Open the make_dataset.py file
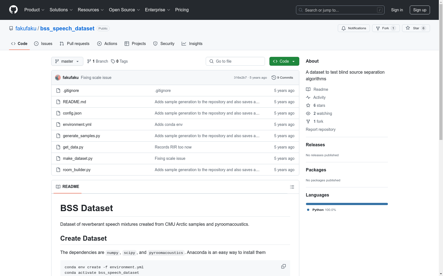This screenshot has width=443, height=276. point(78,158)
